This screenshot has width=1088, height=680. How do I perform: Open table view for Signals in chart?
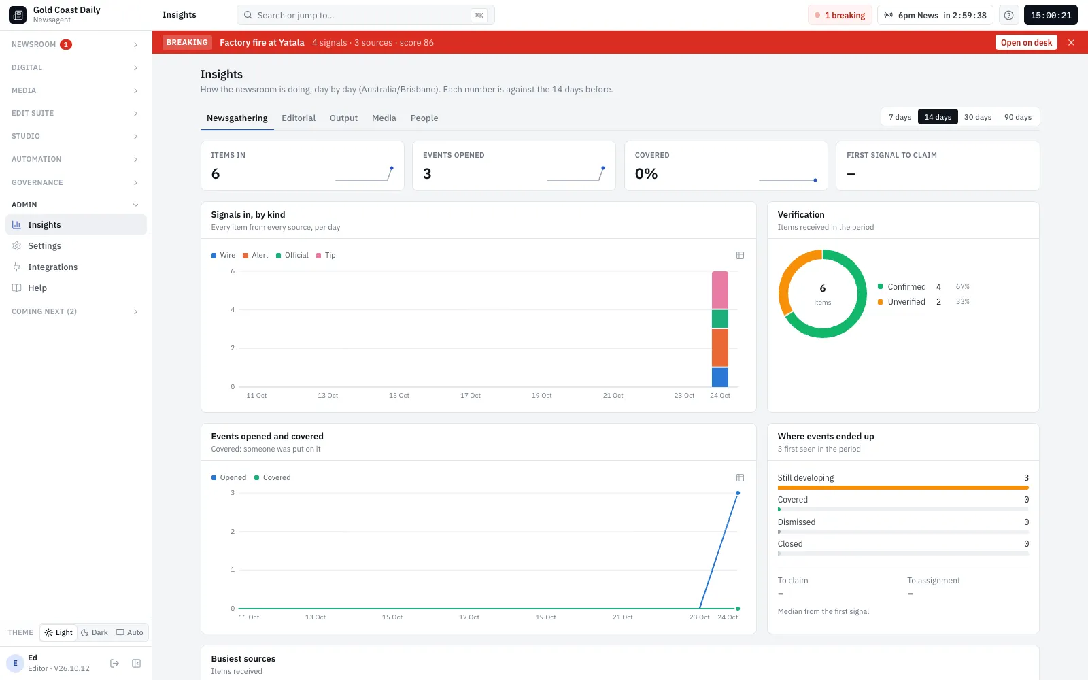[740, 256]
